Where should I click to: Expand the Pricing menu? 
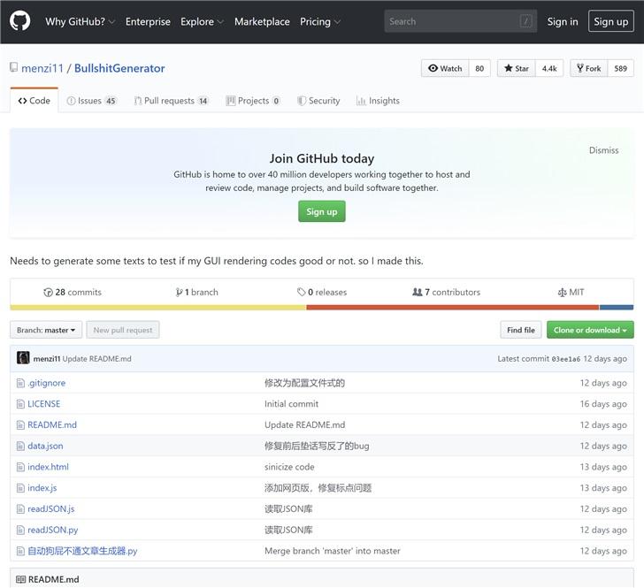click(x=320, y=22)
